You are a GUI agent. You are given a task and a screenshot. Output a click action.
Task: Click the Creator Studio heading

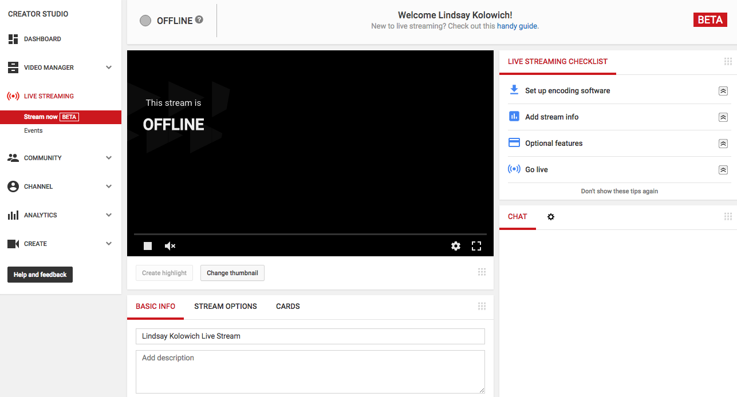[x=38, y=14]
